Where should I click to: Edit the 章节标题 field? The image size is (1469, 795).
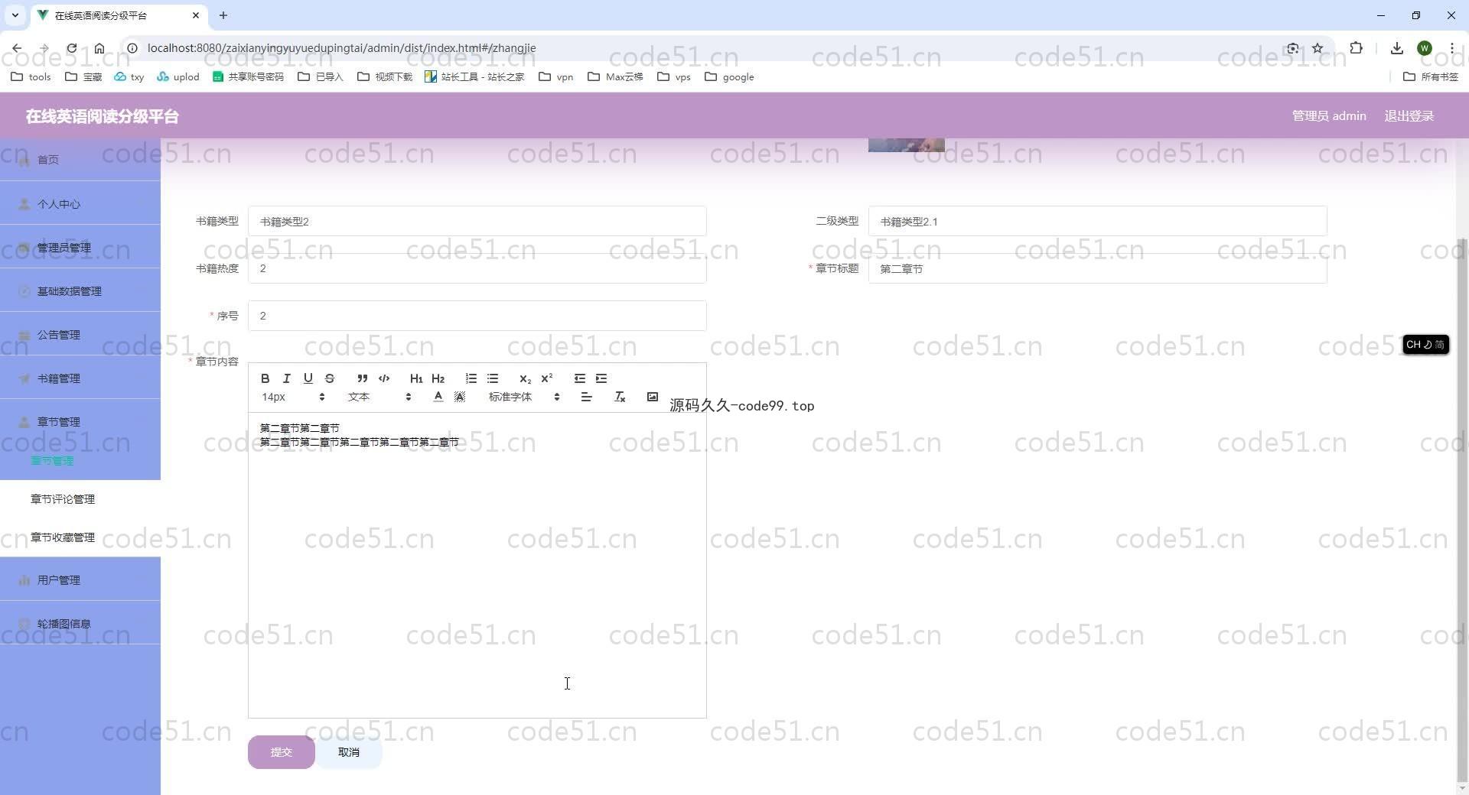[x=1097, y=268]
